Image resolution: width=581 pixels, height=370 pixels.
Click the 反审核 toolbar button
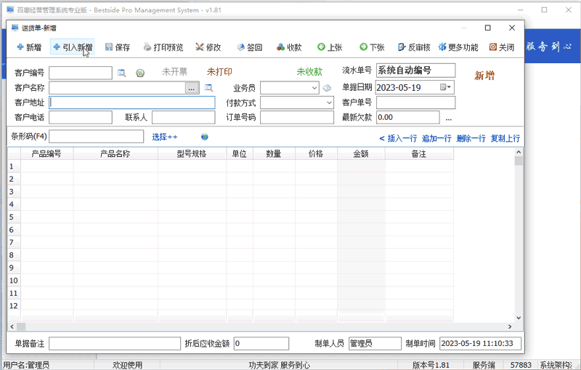[x=414, y=47]
